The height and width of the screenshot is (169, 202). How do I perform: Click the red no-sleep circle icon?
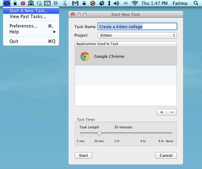[93, 3]
